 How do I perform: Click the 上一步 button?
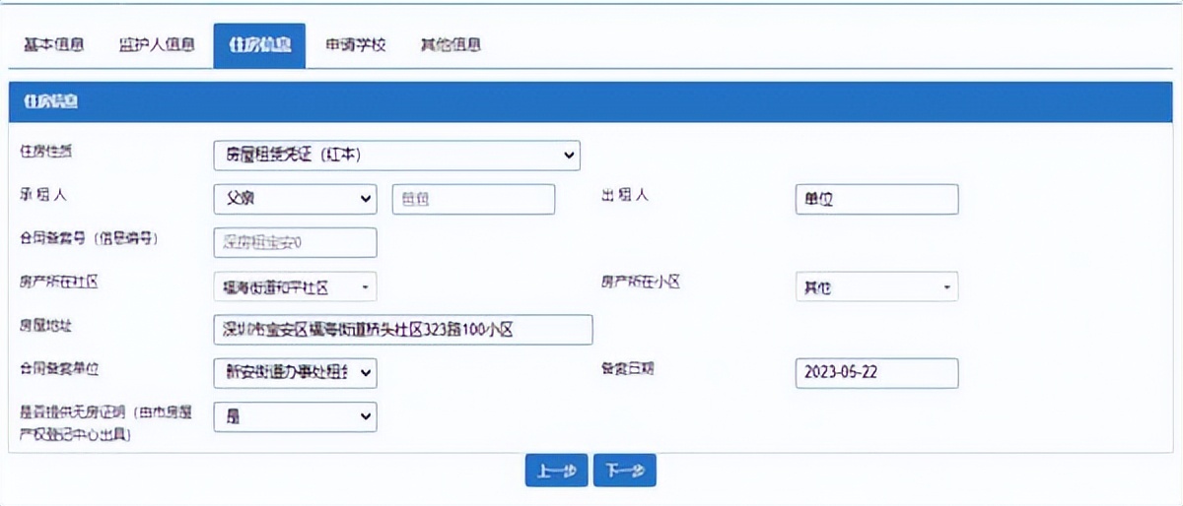pos(557,471)
